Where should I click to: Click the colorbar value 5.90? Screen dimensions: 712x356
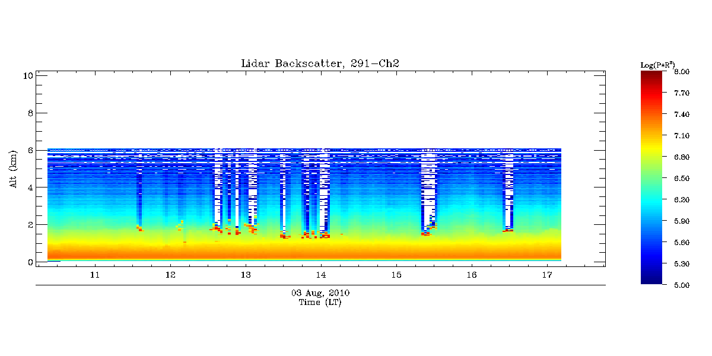tap(681, 221)
